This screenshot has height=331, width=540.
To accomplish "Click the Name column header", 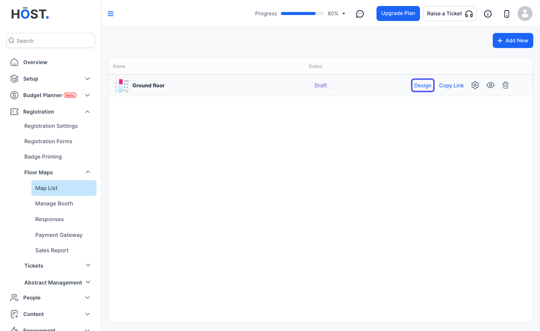I will click(119, 66).
